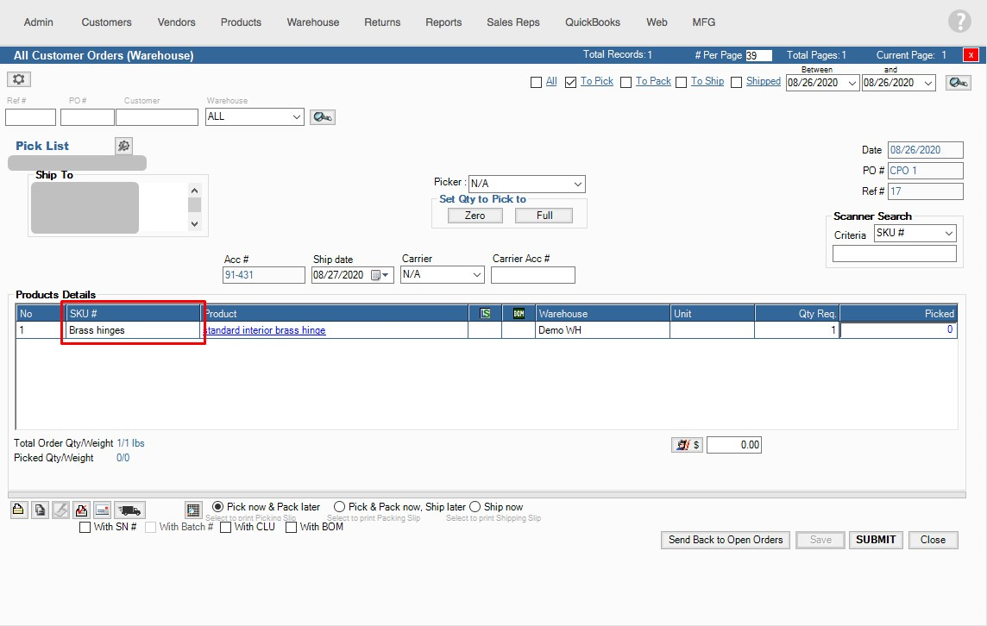
Task: Open the QuickBooks menu
Action: (593, 22)
